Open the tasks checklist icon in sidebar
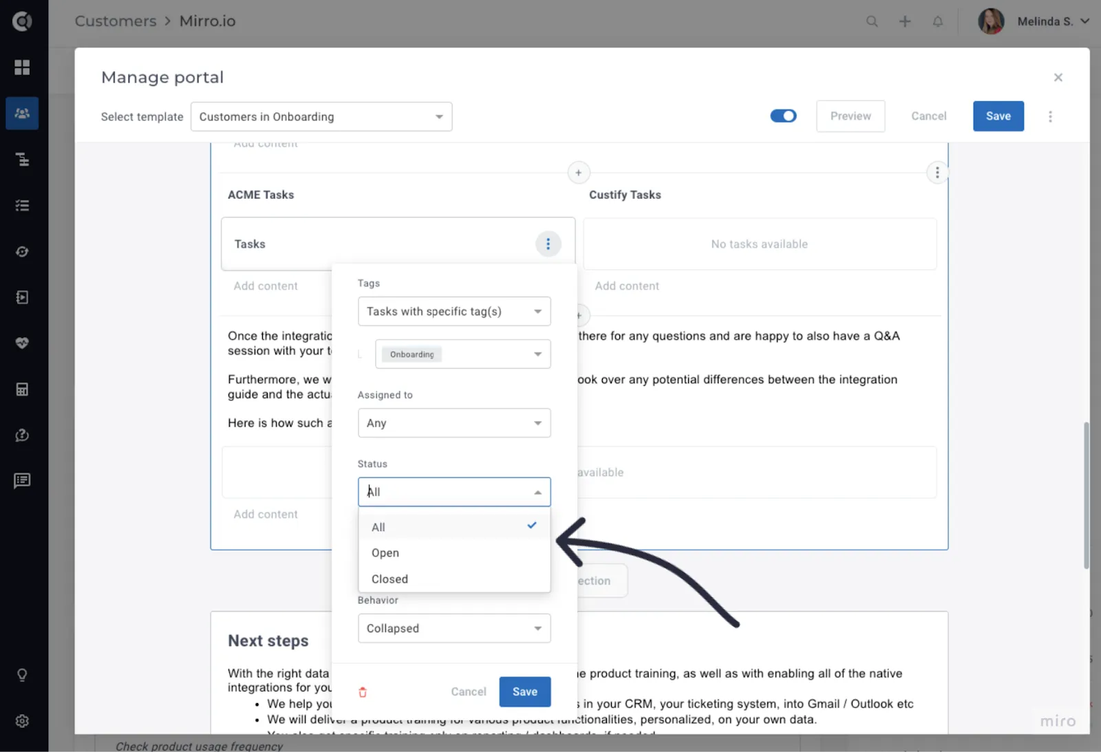 point(22,205)
